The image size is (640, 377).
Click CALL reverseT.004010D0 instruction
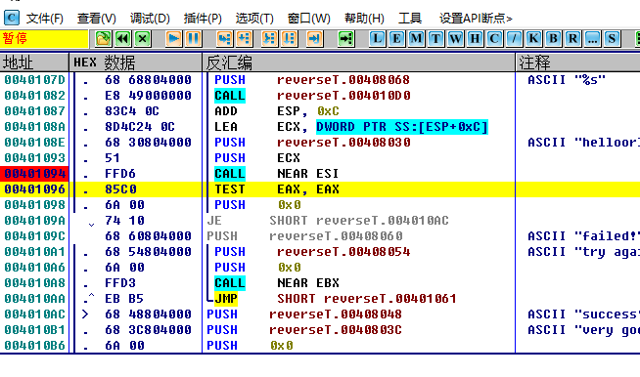point(312,96)
